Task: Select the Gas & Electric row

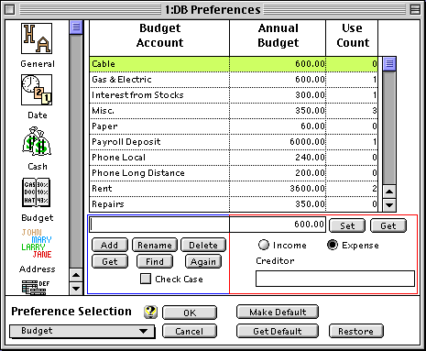Action: [234, 80]
